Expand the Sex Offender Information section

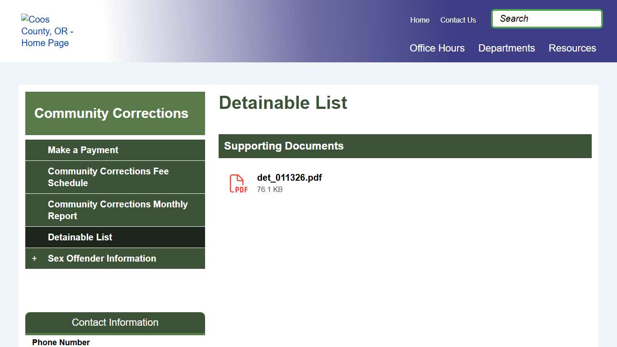point(102,258)
